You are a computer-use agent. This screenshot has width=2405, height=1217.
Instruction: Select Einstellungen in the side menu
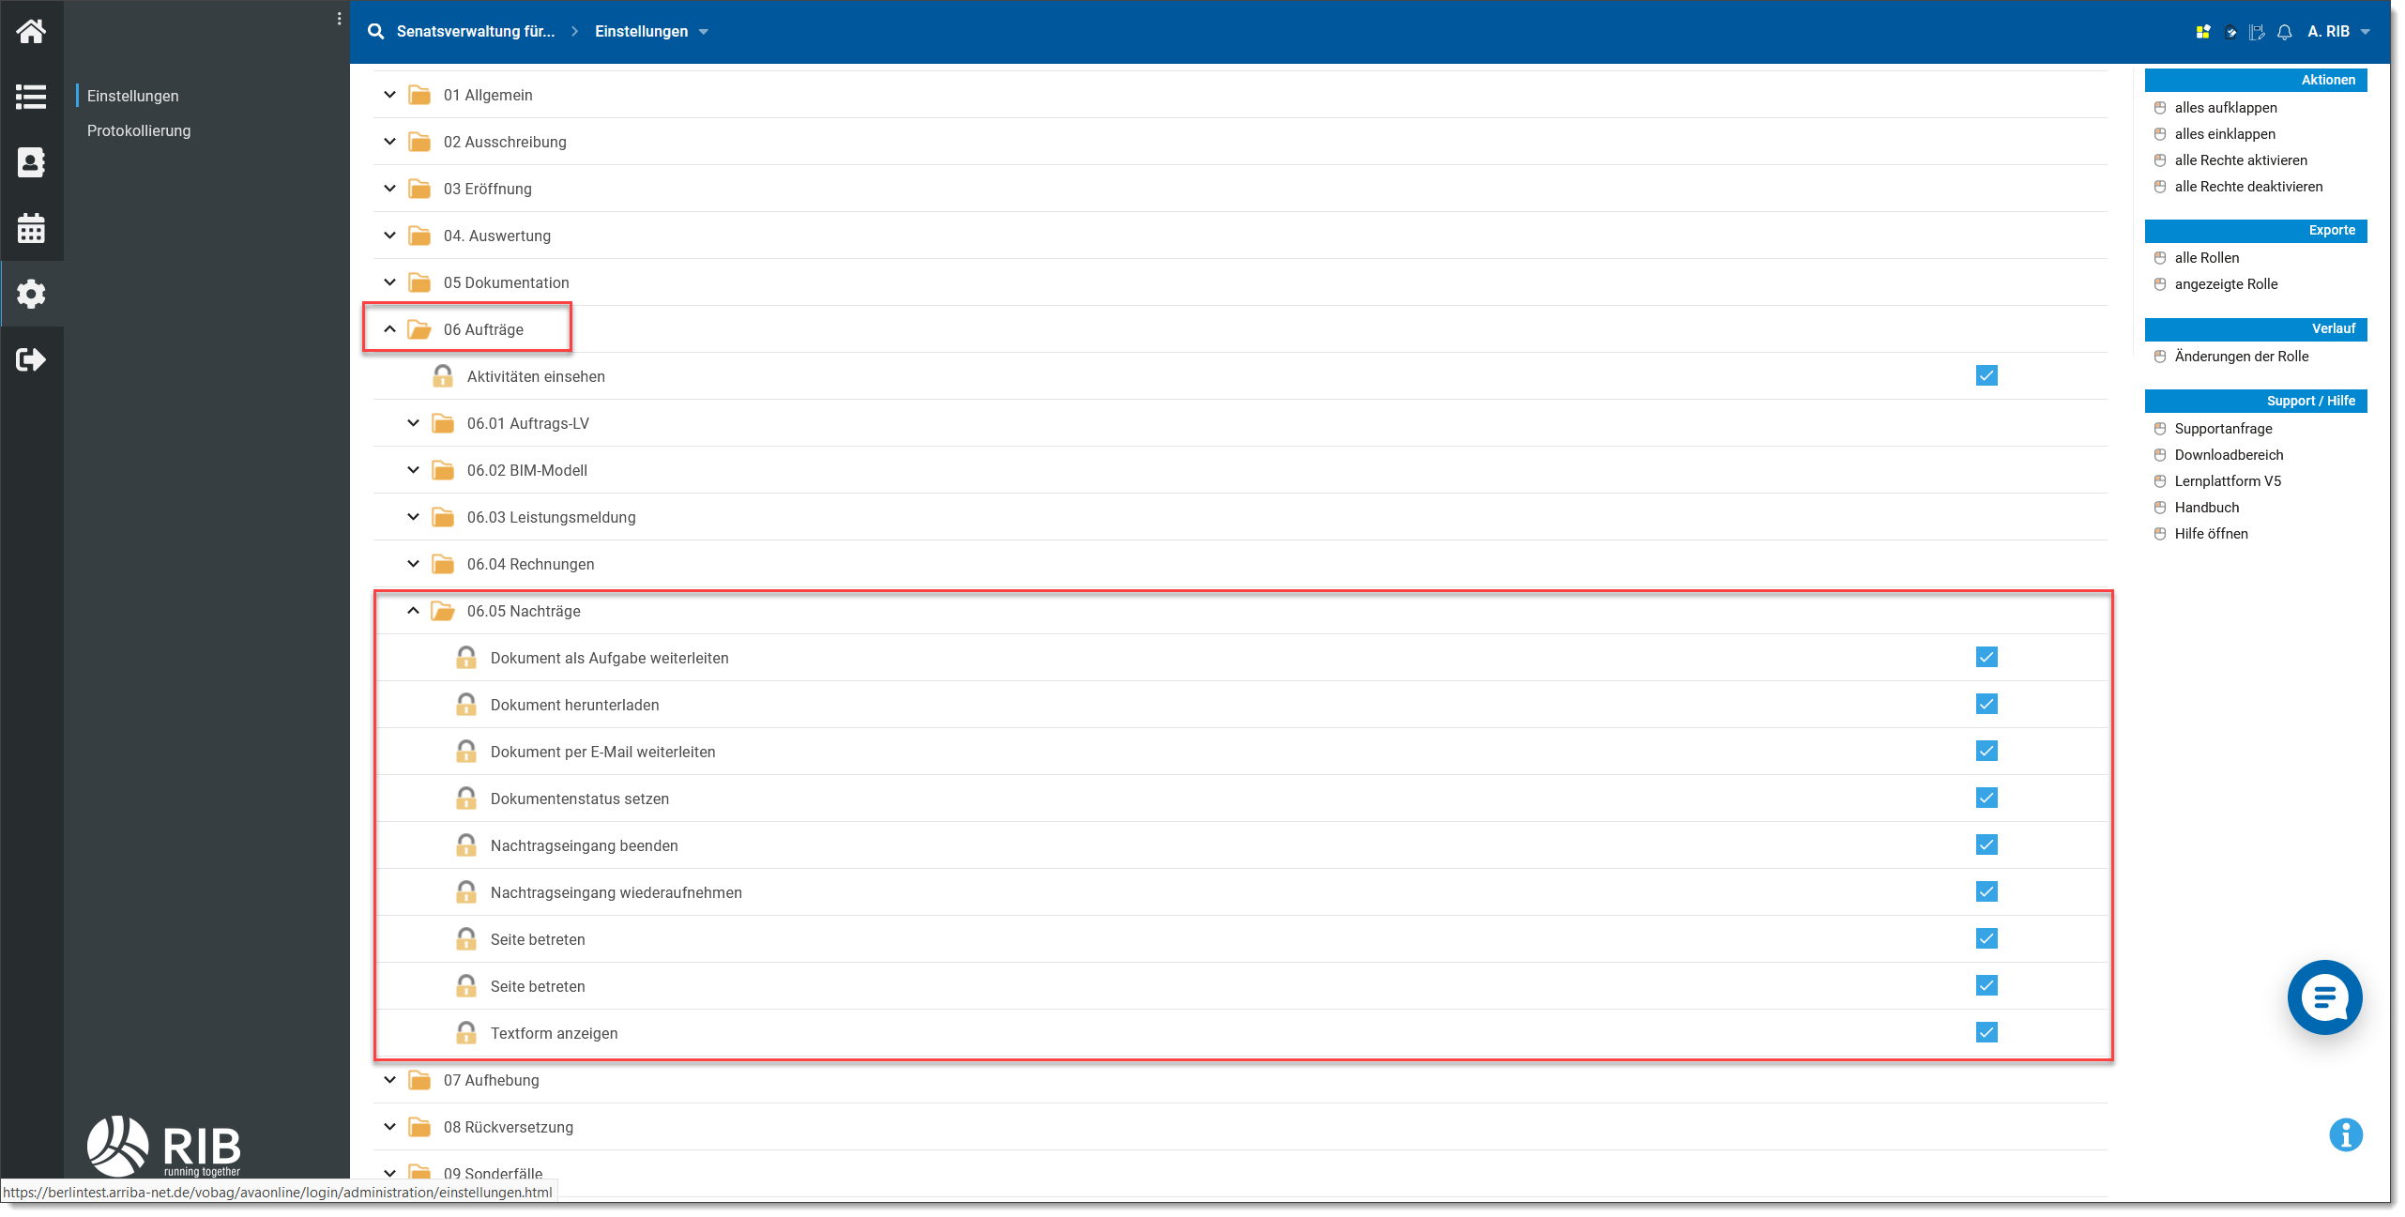(x=133, y=96)
